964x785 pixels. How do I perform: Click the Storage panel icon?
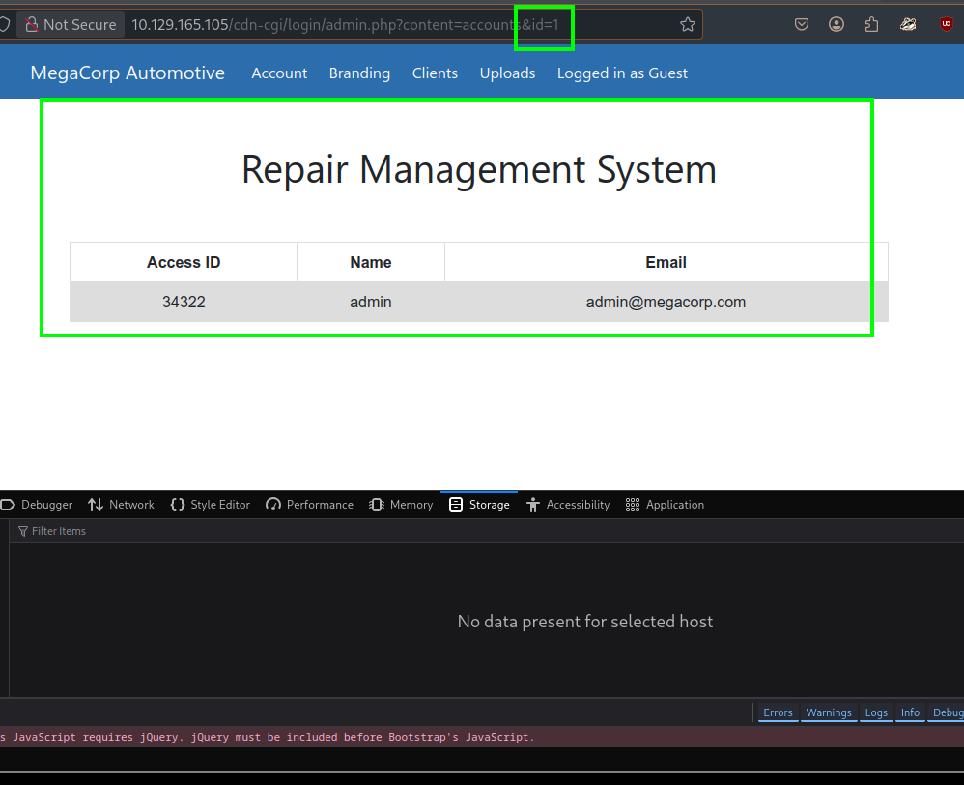tap(456, 505)
